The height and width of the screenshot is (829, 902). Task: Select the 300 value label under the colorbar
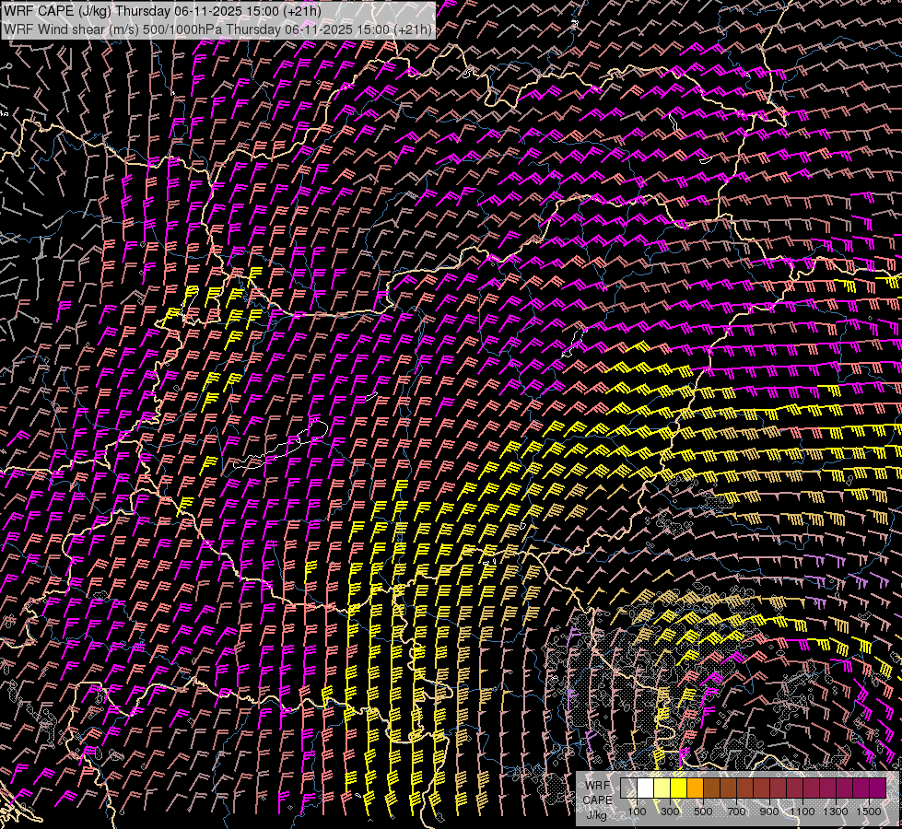[x=670, y=811]
